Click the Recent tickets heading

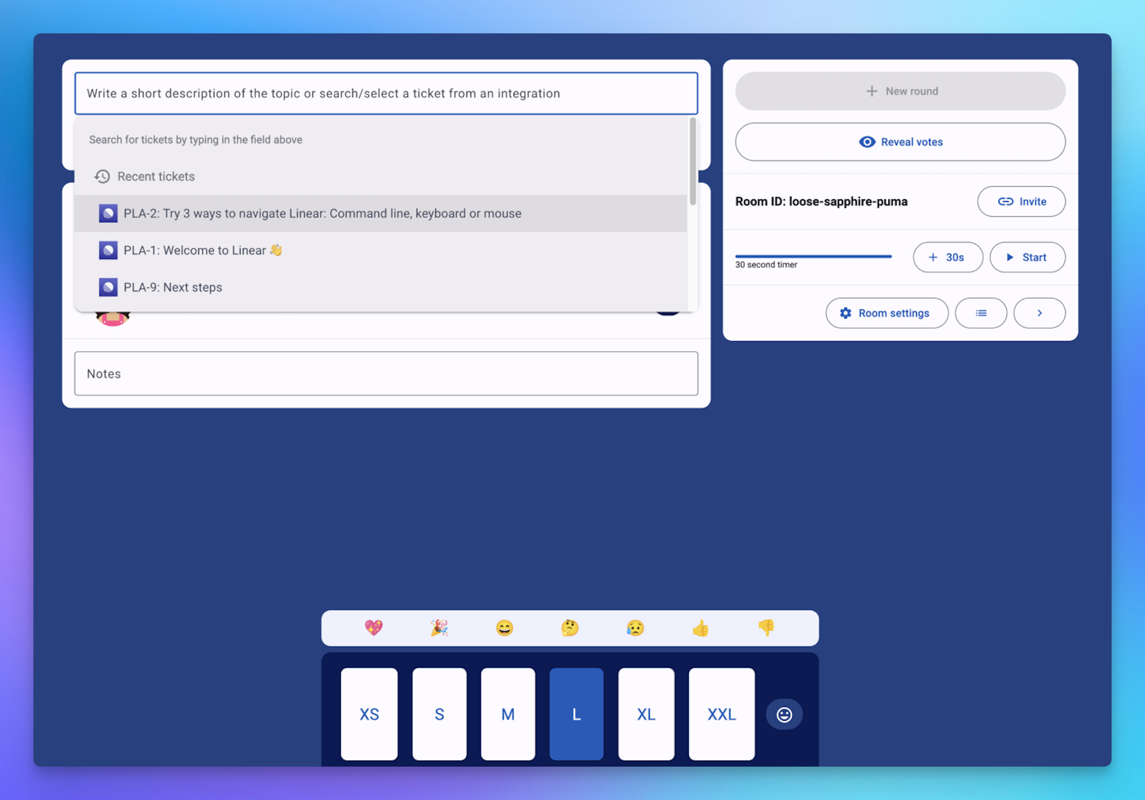point(156,176)
